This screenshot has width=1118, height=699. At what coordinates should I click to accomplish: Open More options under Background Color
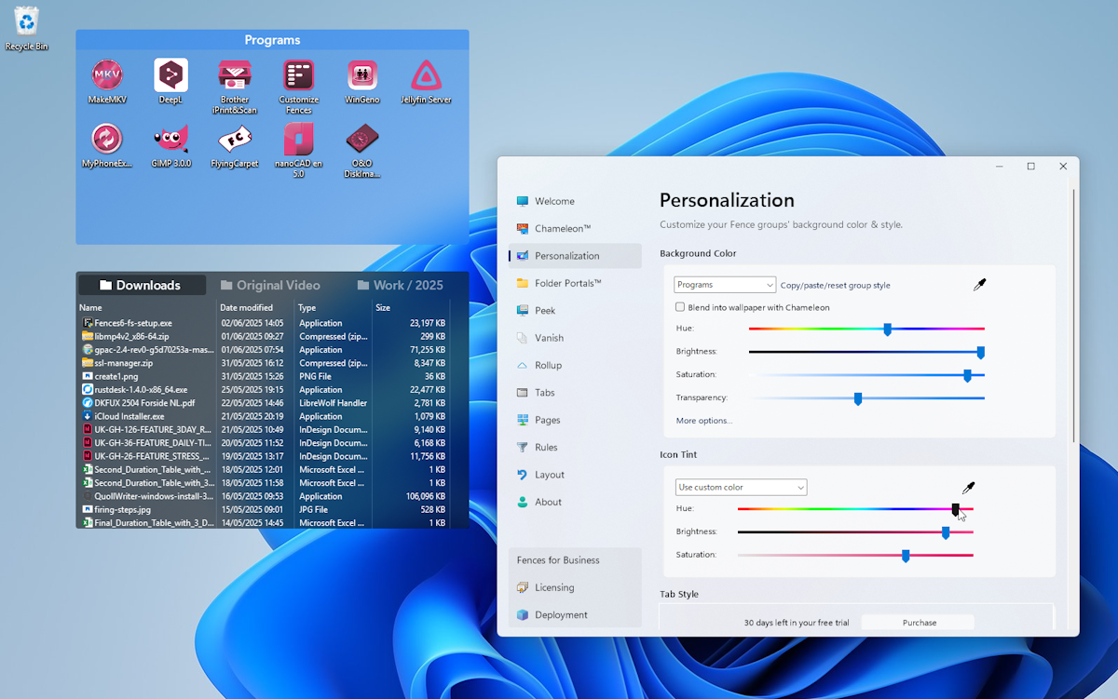[702, 421]
